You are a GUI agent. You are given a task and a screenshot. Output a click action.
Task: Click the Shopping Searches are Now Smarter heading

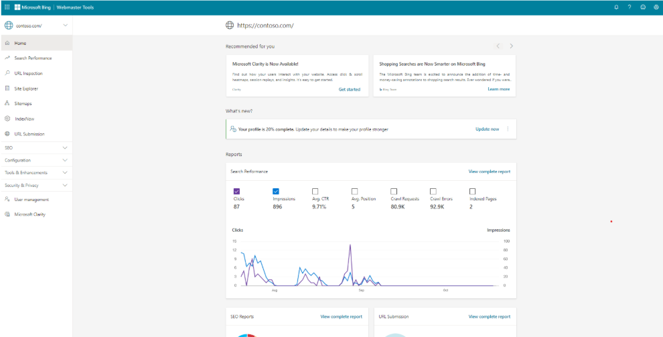(432, 64)
